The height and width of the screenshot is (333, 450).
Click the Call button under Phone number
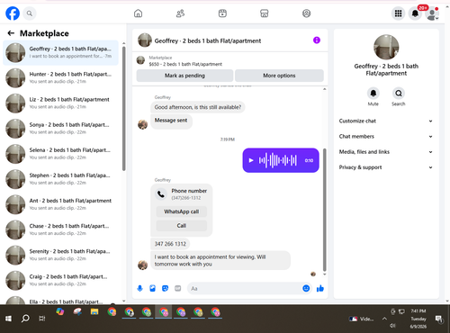[182, 226]
